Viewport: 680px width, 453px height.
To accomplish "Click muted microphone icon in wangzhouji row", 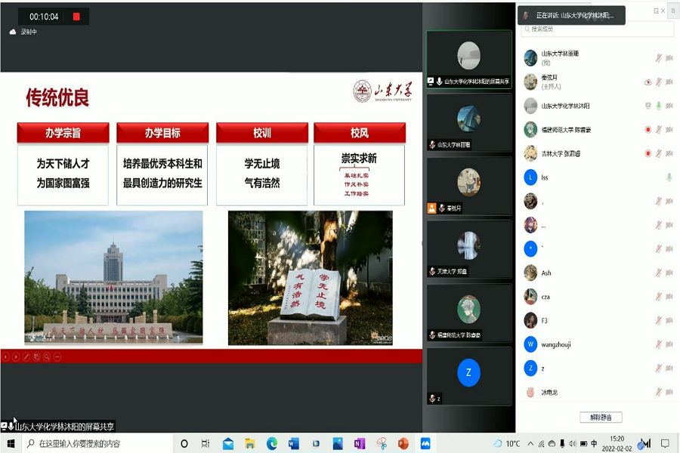I will click(658, 344).
